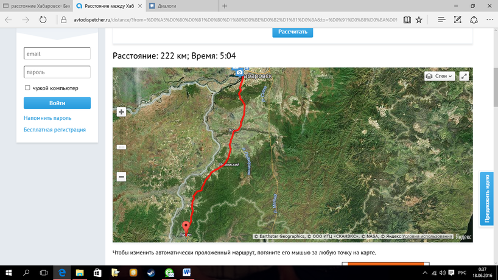Image resolution: width=498 pixels, height=280 pixels.
Task: Open the Share icon in Edge toolbar
Action: (x=474, y=20)
